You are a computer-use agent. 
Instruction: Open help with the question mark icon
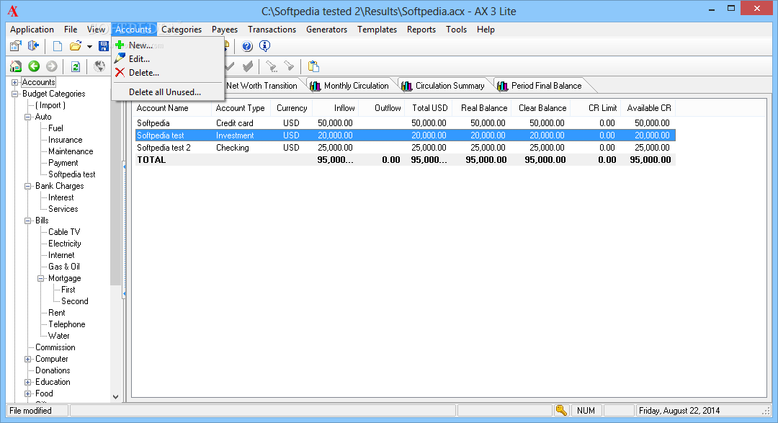coord(247,46)
